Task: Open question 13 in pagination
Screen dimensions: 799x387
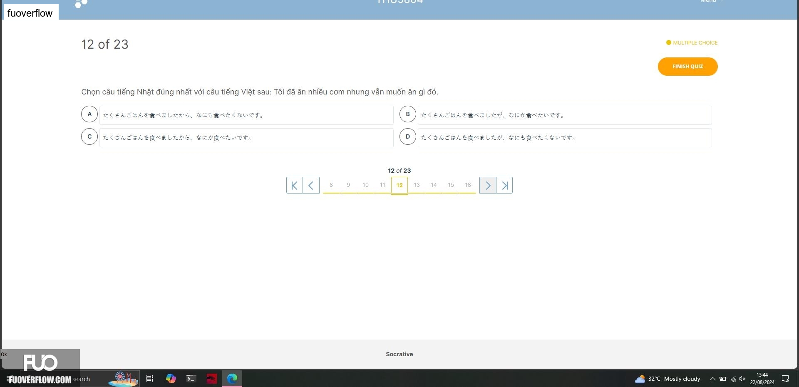Action: 417,185
